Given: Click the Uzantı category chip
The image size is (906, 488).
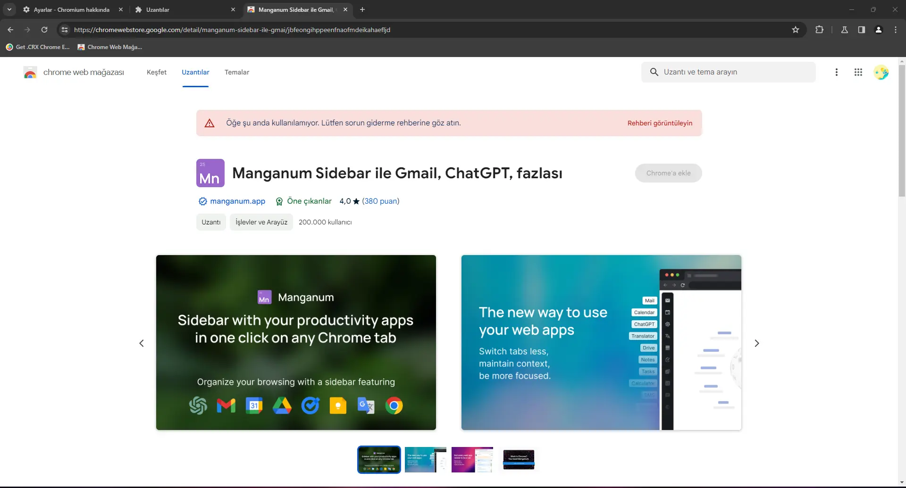Looking at the screenshot, I should [x=211, y=222].
